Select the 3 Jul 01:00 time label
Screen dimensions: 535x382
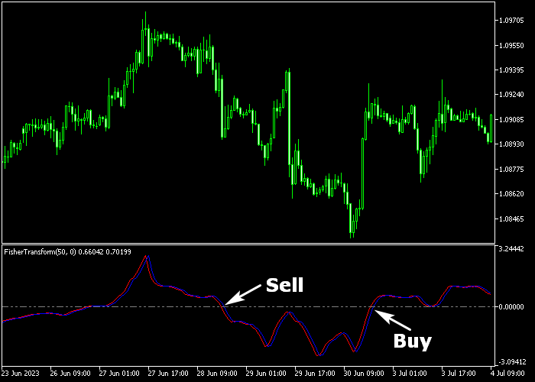tap(410, 373)
